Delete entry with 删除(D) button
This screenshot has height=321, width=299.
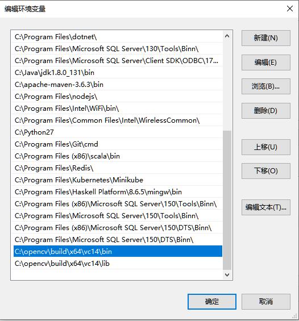click(266, 111)
